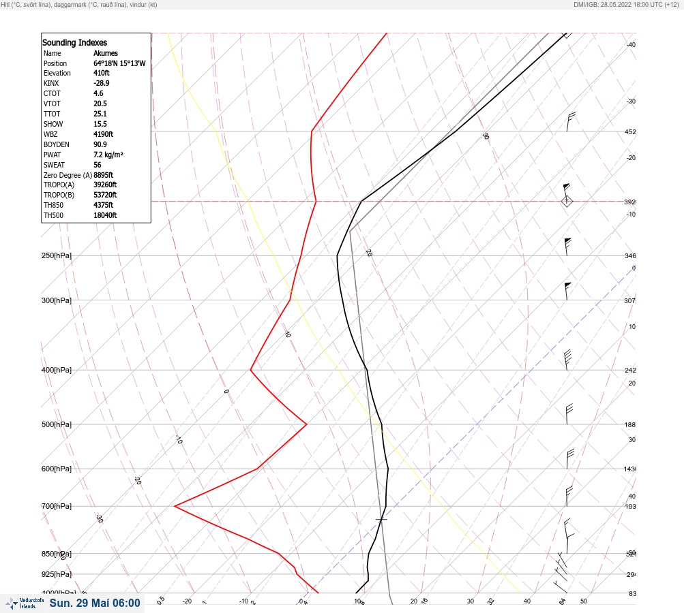Click the VTOT value 20.5

point(100,104)
